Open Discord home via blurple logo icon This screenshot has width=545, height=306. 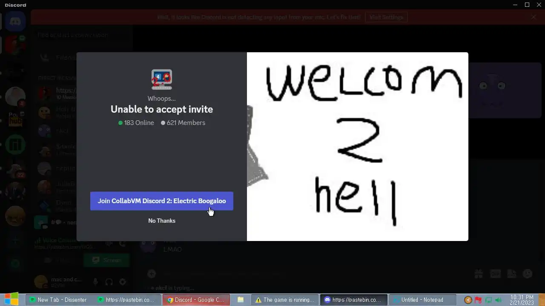pyautogui.click(x=16, y=21)
